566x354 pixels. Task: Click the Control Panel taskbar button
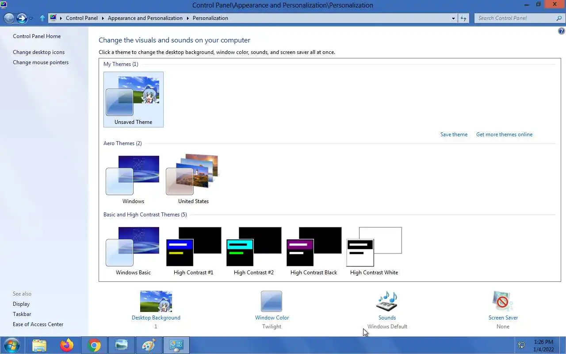176,345
